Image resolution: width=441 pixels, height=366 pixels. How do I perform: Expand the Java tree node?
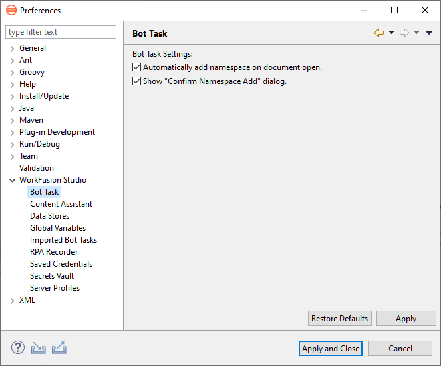[x=12, y=109]
